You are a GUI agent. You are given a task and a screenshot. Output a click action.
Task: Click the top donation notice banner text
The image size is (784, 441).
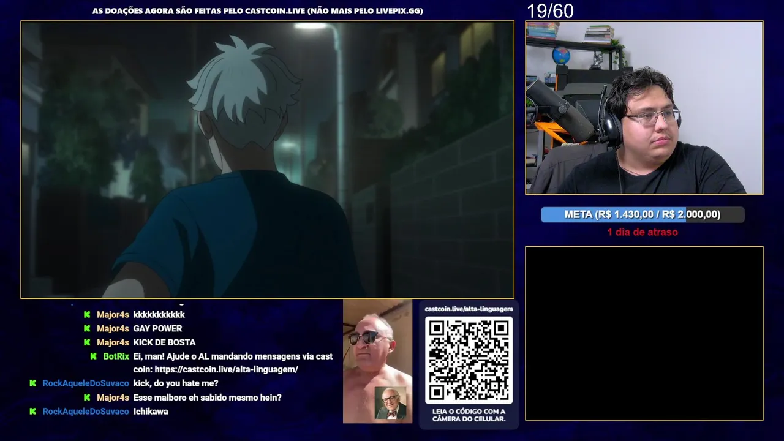pyautogui.click(x=257, y=11)
